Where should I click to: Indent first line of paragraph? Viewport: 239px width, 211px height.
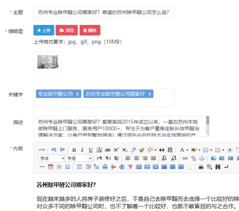click(x=117, y=159)
